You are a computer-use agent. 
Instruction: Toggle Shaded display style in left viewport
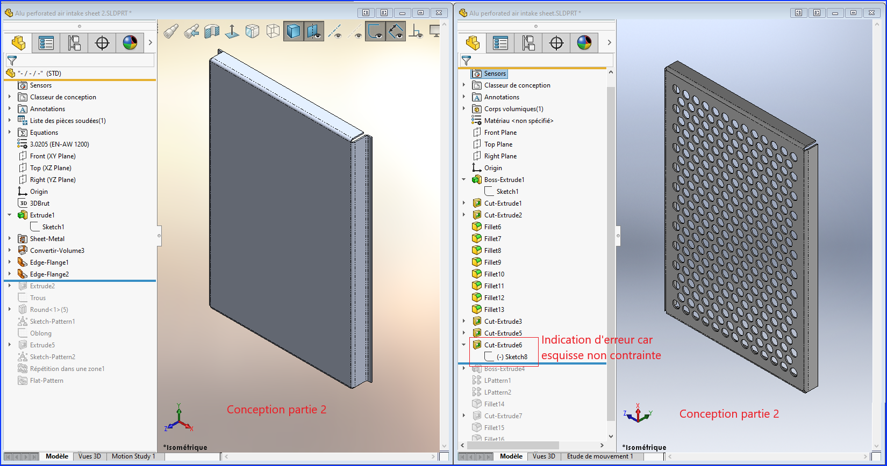(x=294, y=32)
